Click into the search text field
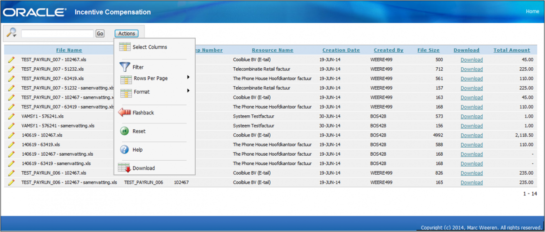The width and height of the screenshot is (545, 232). [x=57, y=33]
